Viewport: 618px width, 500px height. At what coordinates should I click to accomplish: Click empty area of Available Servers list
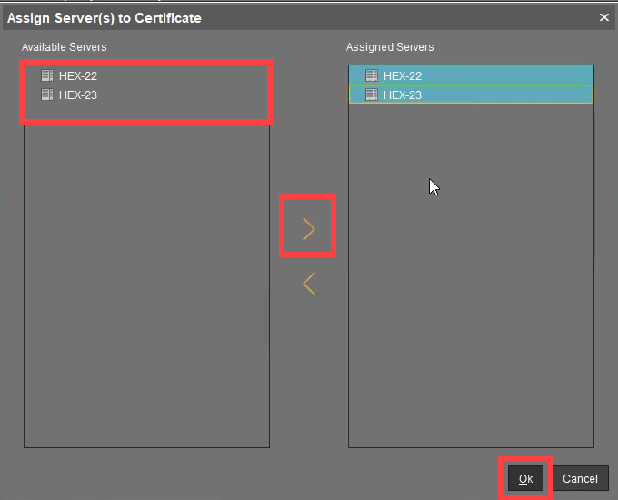[x=145, y=291]
